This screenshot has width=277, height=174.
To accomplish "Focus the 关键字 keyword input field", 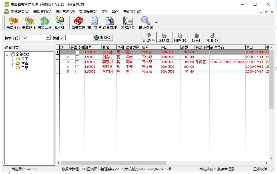I will coord(79,38).
